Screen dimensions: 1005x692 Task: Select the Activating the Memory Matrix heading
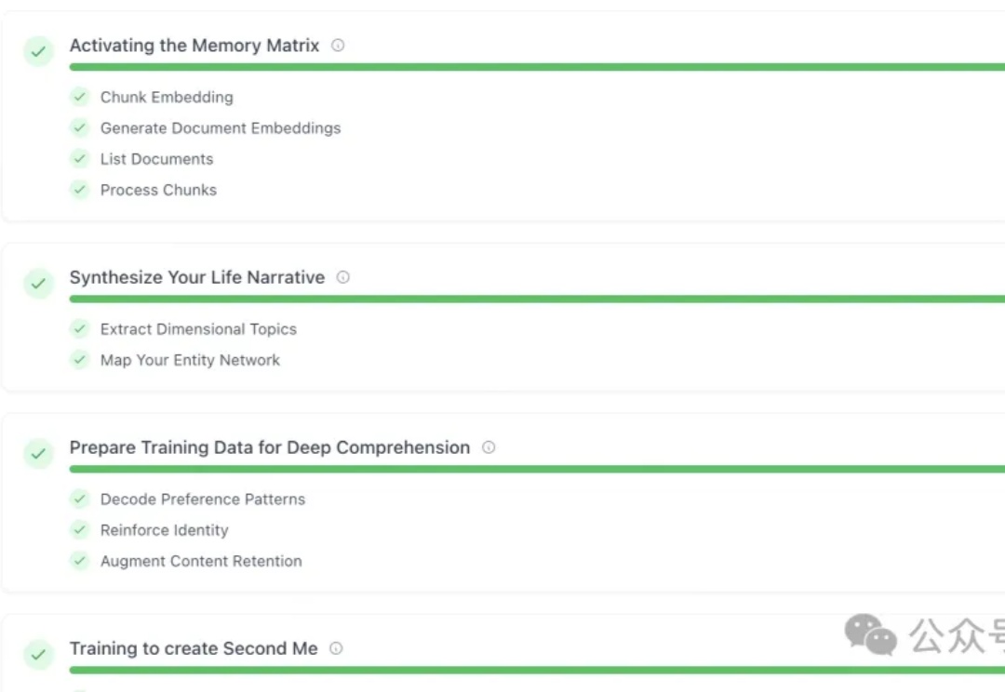pyautogui.click(x=194, y=46)
